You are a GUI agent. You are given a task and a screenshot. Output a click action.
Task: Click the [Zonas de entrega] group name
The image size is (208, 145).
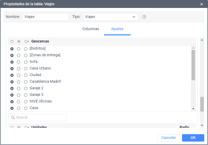pos(45,55)
